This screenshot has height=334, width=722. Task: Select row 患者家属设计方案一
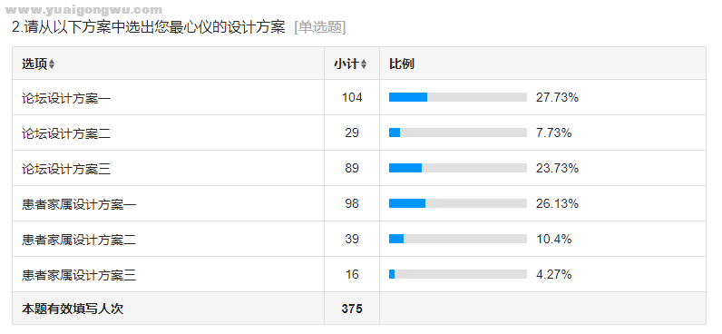pyautogui.click(x=359, y=203)
